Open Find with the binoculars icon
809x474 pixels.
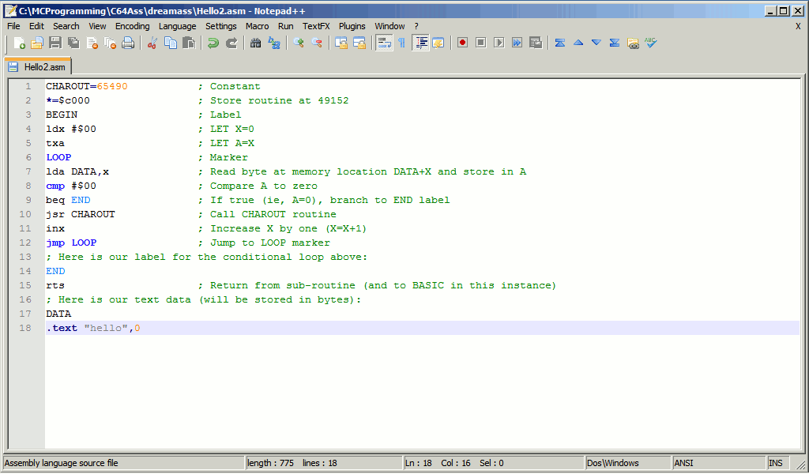(256, 43)
